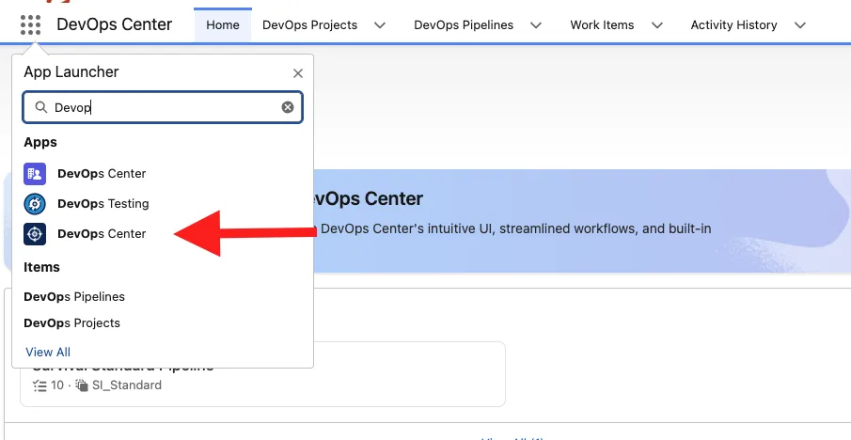Close the App Launcher panel
Viewport: 851px width, 440px height.
pyautogui.click(x=297, y=73)
